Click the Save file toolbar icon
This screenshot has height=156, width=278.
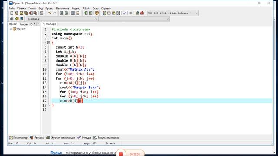(21, 13)
